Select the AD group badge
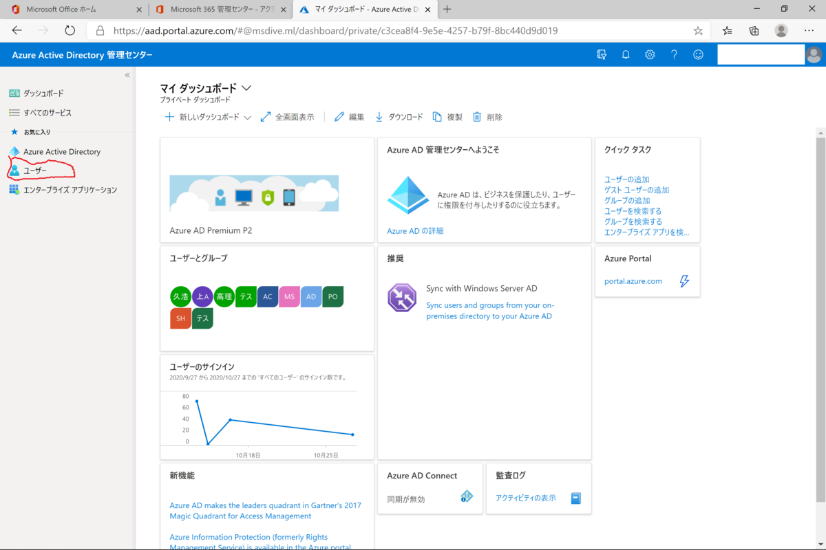This screenshot has height=550, width=826. click(311, 296)
